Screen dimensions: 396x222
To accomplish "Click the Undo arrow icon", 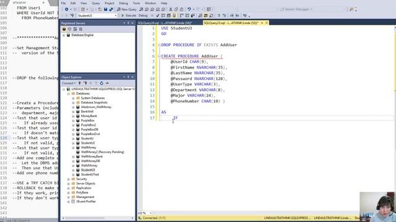I will pos(189,9).
